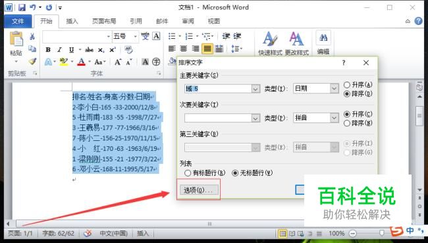
Task: Apply strikethrough abc formatting
Action: [x=89, y=49]
